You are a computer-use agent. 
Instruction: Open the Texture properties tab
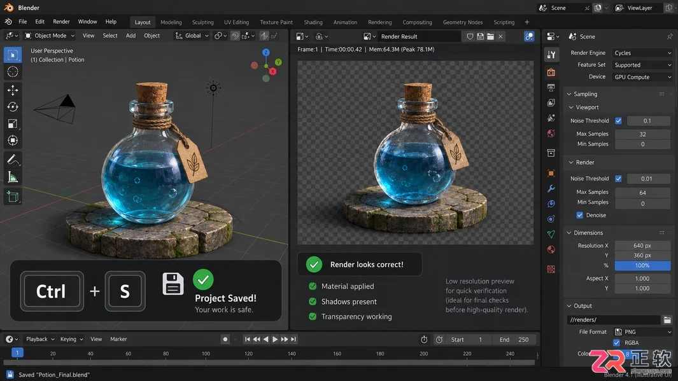coord(551,270)
